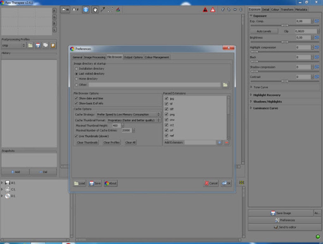Image resolution: width=323 pixels, height=244 pixels.
Task: Toggle the R histogram channel button
Action: (x=54, y=11)
